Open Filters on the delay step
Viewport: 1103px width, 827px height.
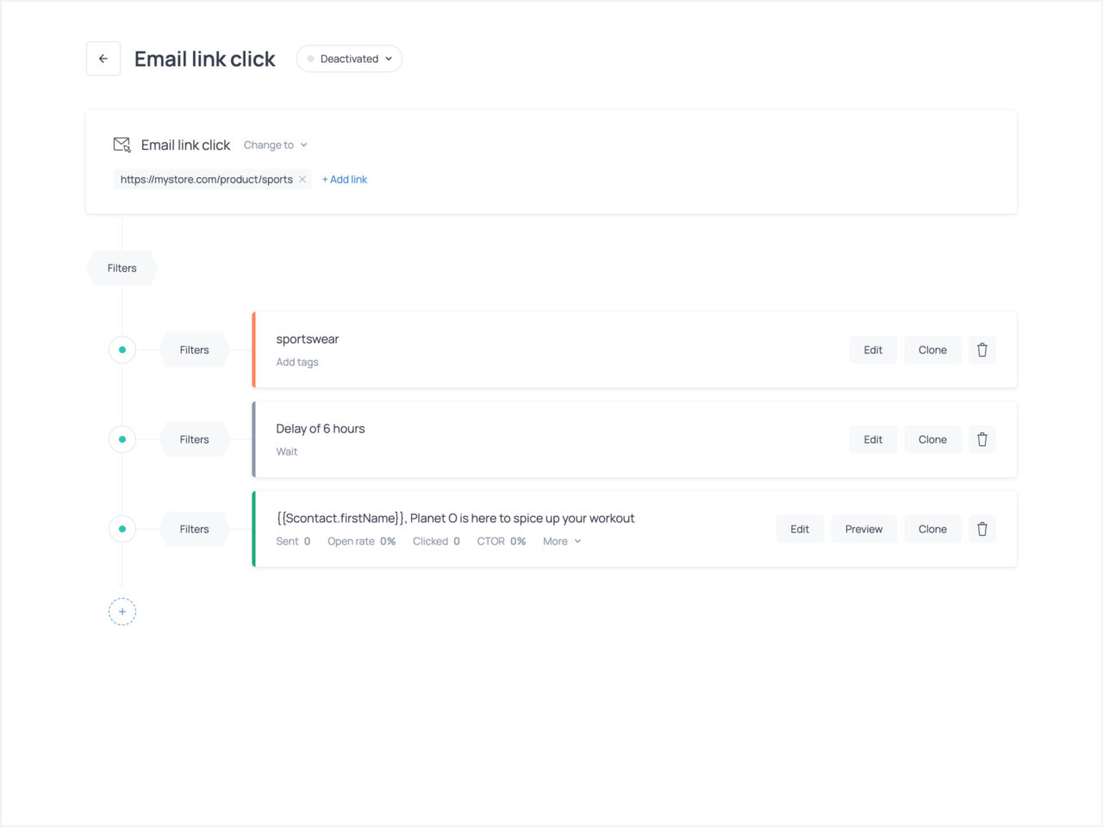[193, 439]
